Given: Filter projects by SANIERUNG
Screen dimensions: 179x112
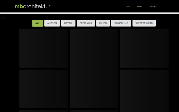Looking at the screenshot, I should (x=121, y=23).
